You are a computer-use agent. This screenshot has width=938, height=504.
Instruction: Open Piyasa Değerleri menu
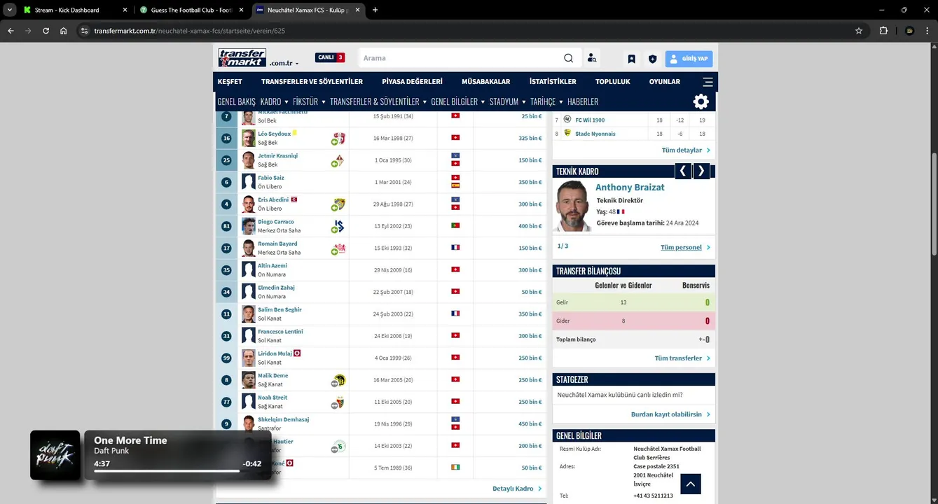pyautogui.click(x=412, y=82)
